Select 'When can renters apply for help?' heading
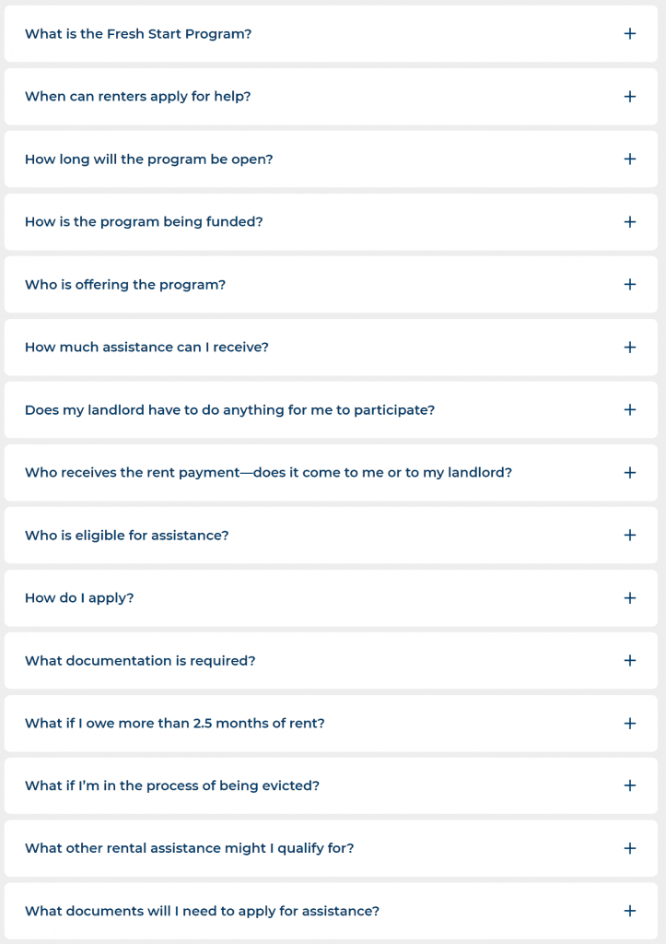 137,97
